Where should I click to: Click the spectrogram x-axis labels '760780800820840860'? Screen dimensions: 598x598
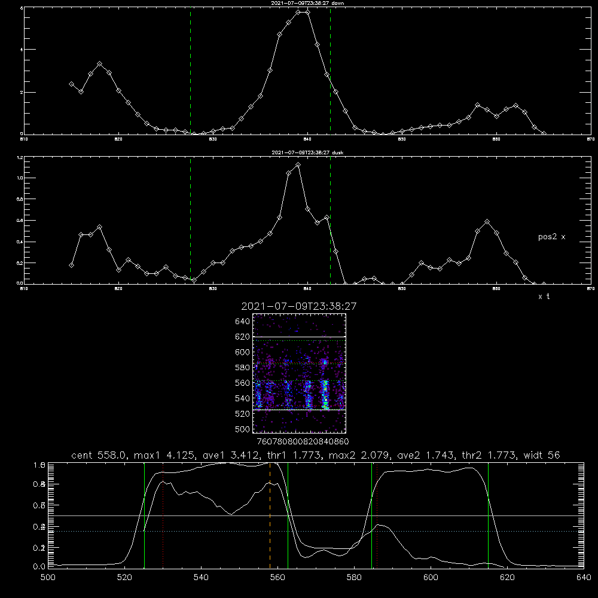tap(303, 441)
